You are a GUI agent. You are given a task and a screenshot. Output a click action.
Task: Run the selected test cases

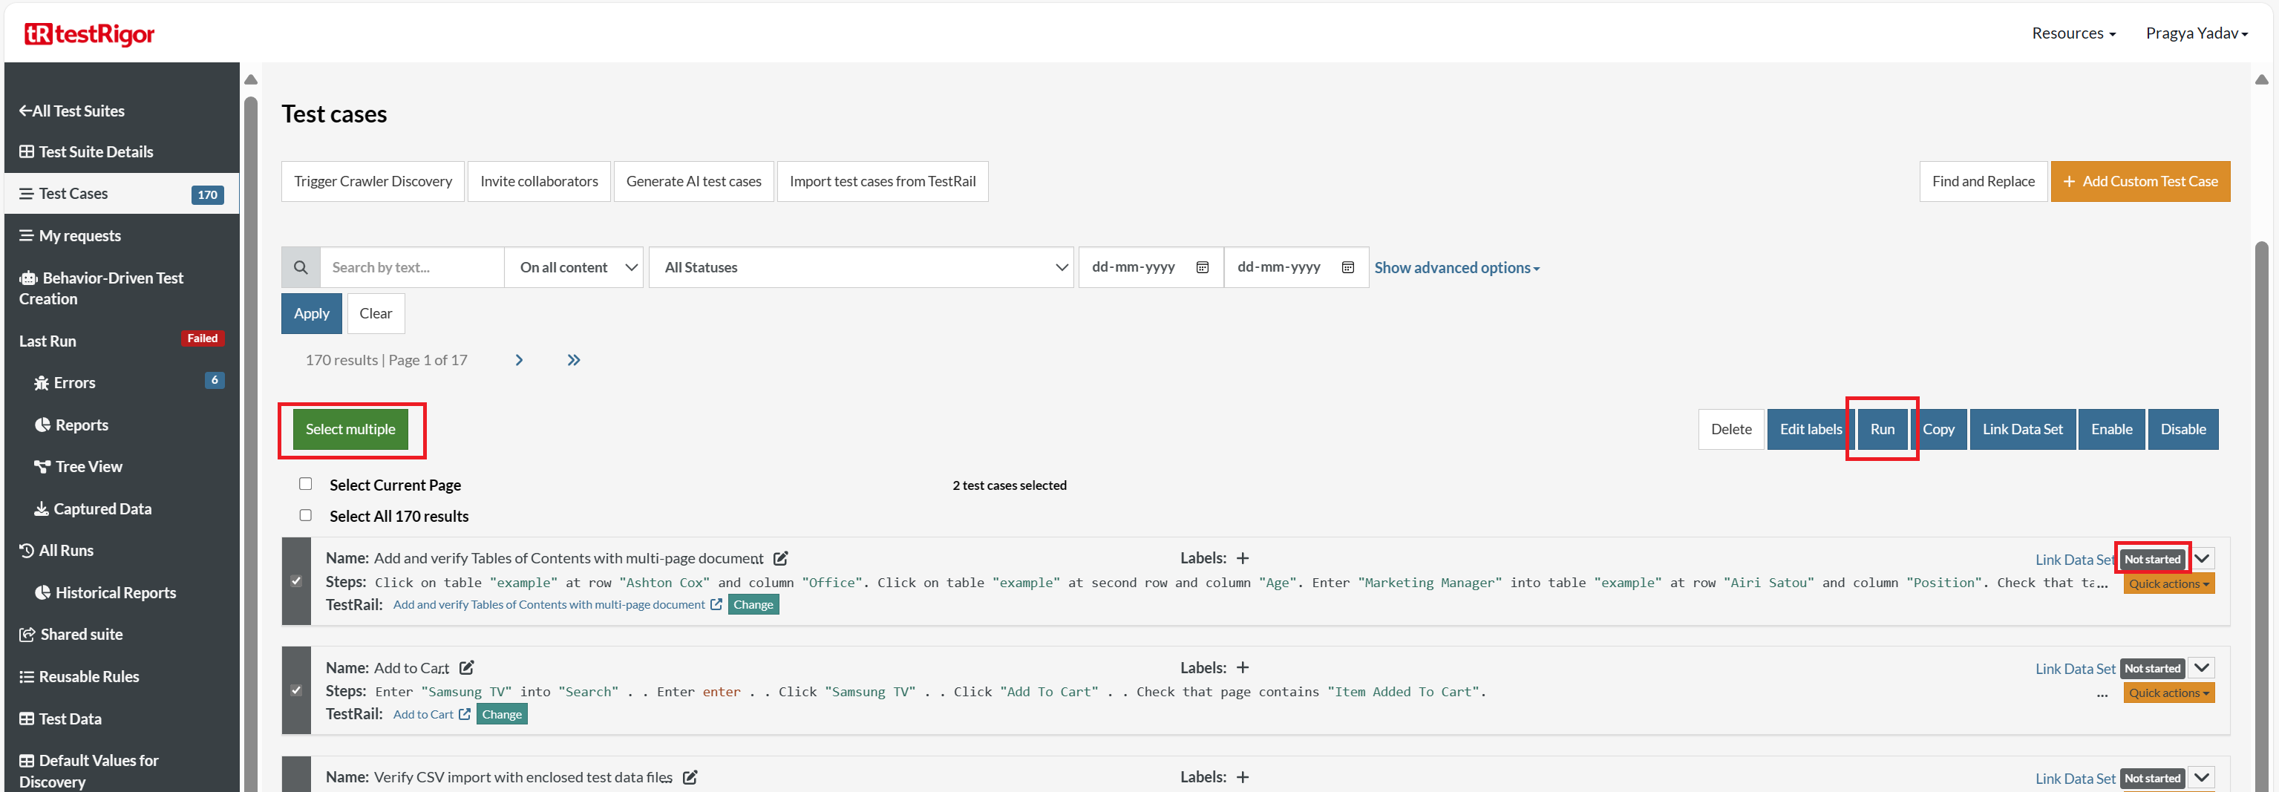tap(1882, 429)
